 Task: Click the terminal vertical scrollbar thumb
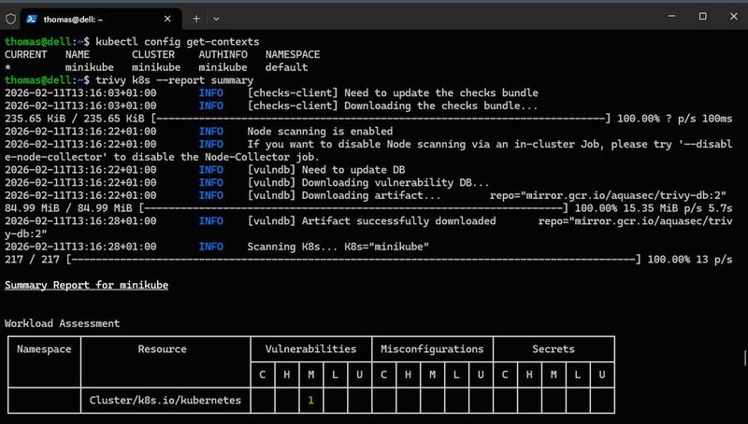[744, 358]
